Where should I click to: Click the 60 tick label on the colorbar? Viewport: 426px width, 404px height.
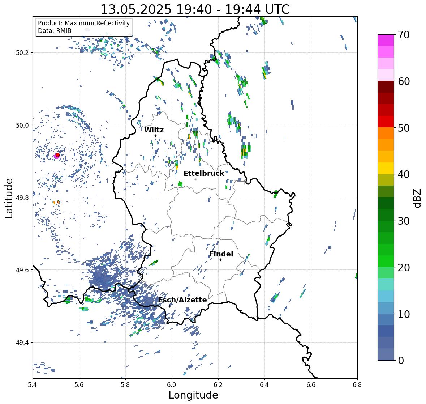click(x=404, y=81)
